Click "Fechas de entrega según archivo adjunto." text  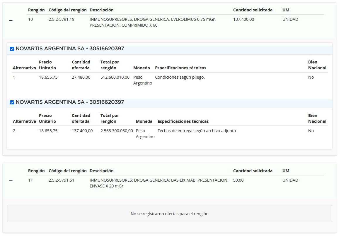(x=197, y=131)
